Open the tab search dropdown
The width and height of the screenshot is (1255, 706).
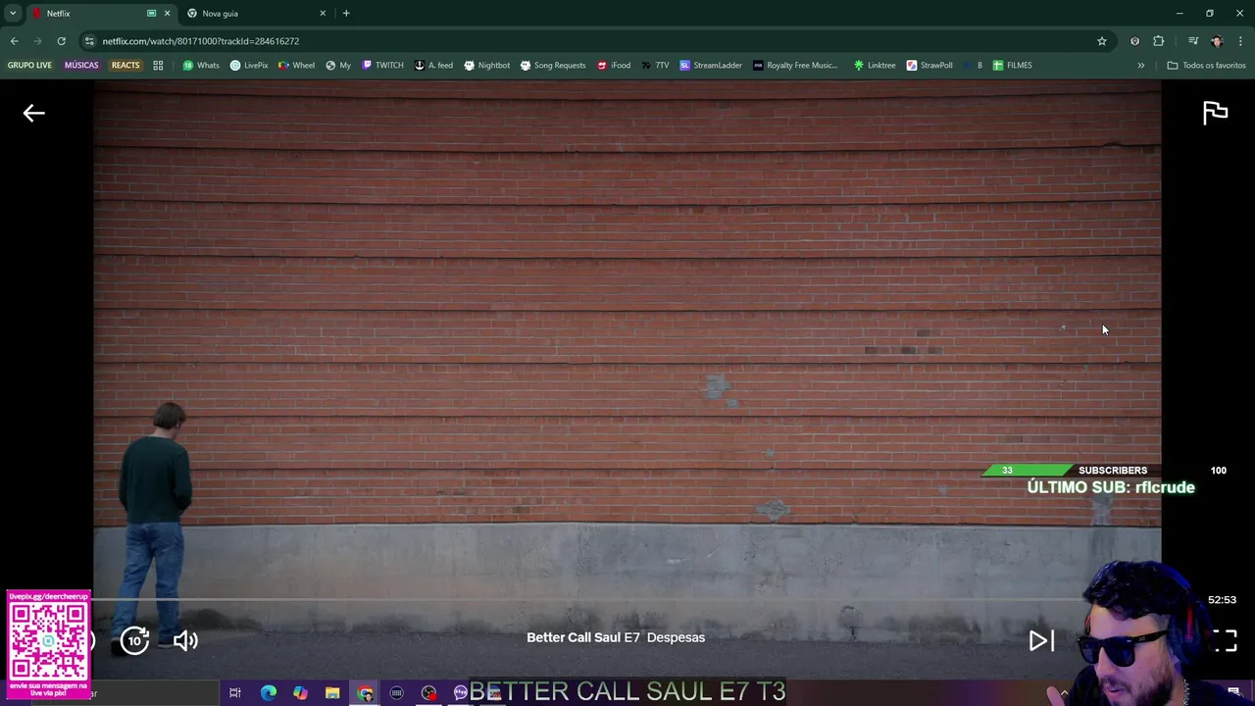[x=13, y=14]
